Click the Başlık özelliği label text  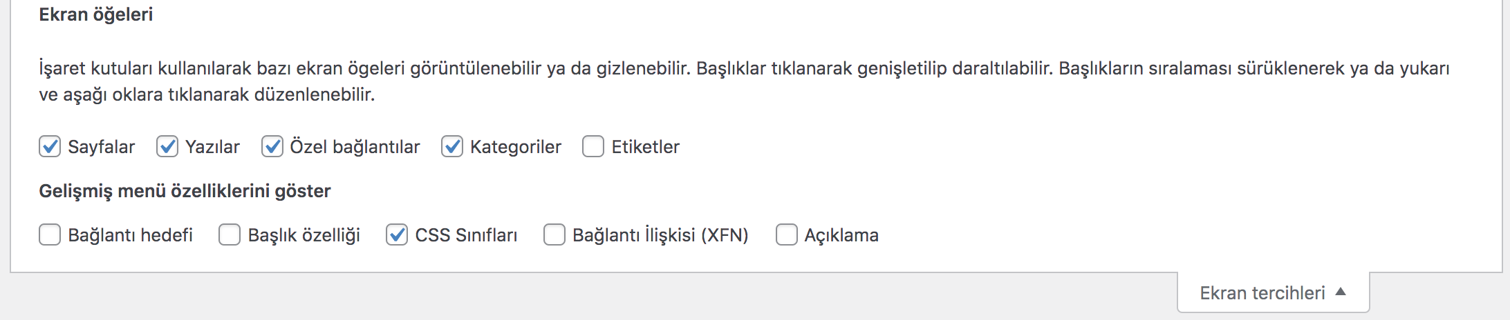pyautogui.click(x=304, y=235)
